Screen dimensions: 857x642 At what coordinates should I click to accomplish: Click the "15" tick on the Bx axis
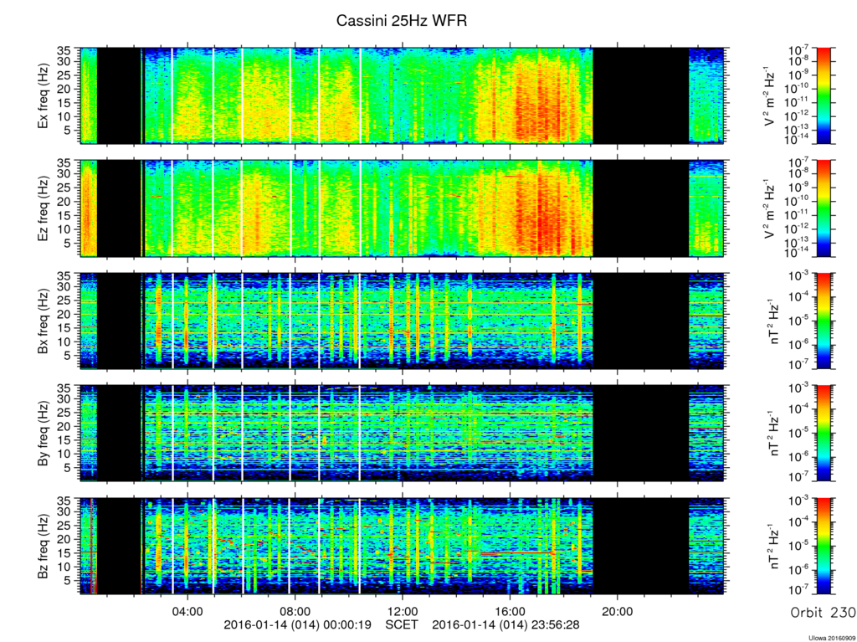pyautogui.click(x=63, y=327)
